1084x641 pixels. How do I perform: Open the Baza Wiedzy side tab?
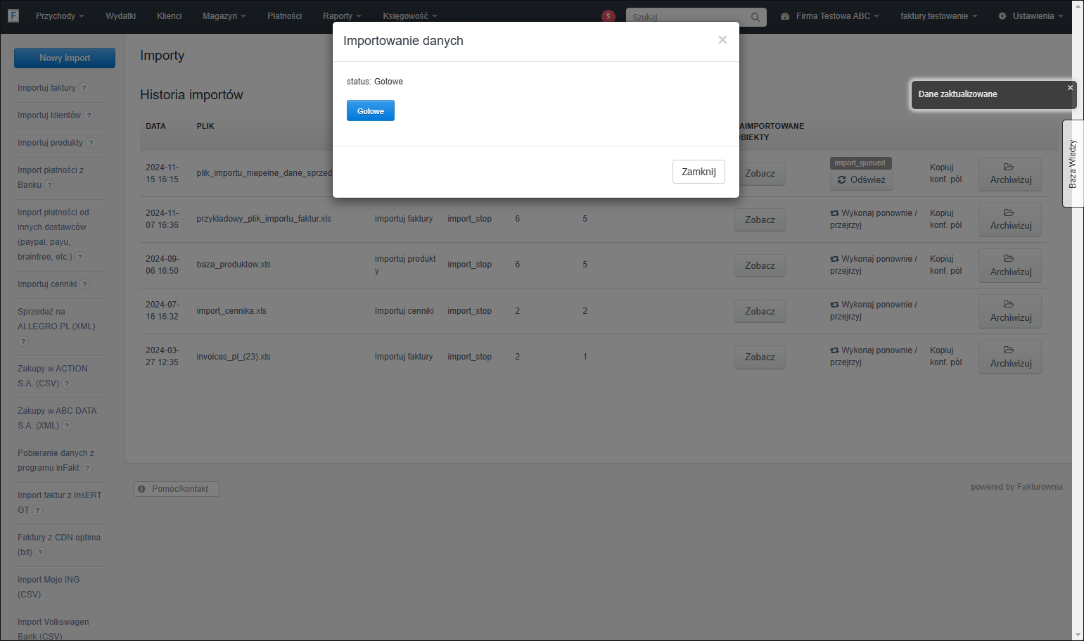(x=1073, y=164)
